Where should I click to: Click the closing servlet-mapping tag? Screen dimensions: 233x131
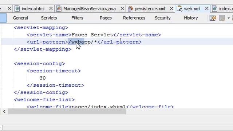[x=43, y=49]
